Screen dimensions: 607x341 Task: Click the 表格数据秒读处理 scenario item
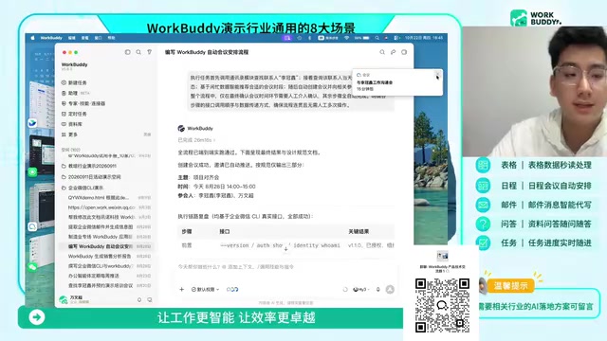(x=533, y=165)
